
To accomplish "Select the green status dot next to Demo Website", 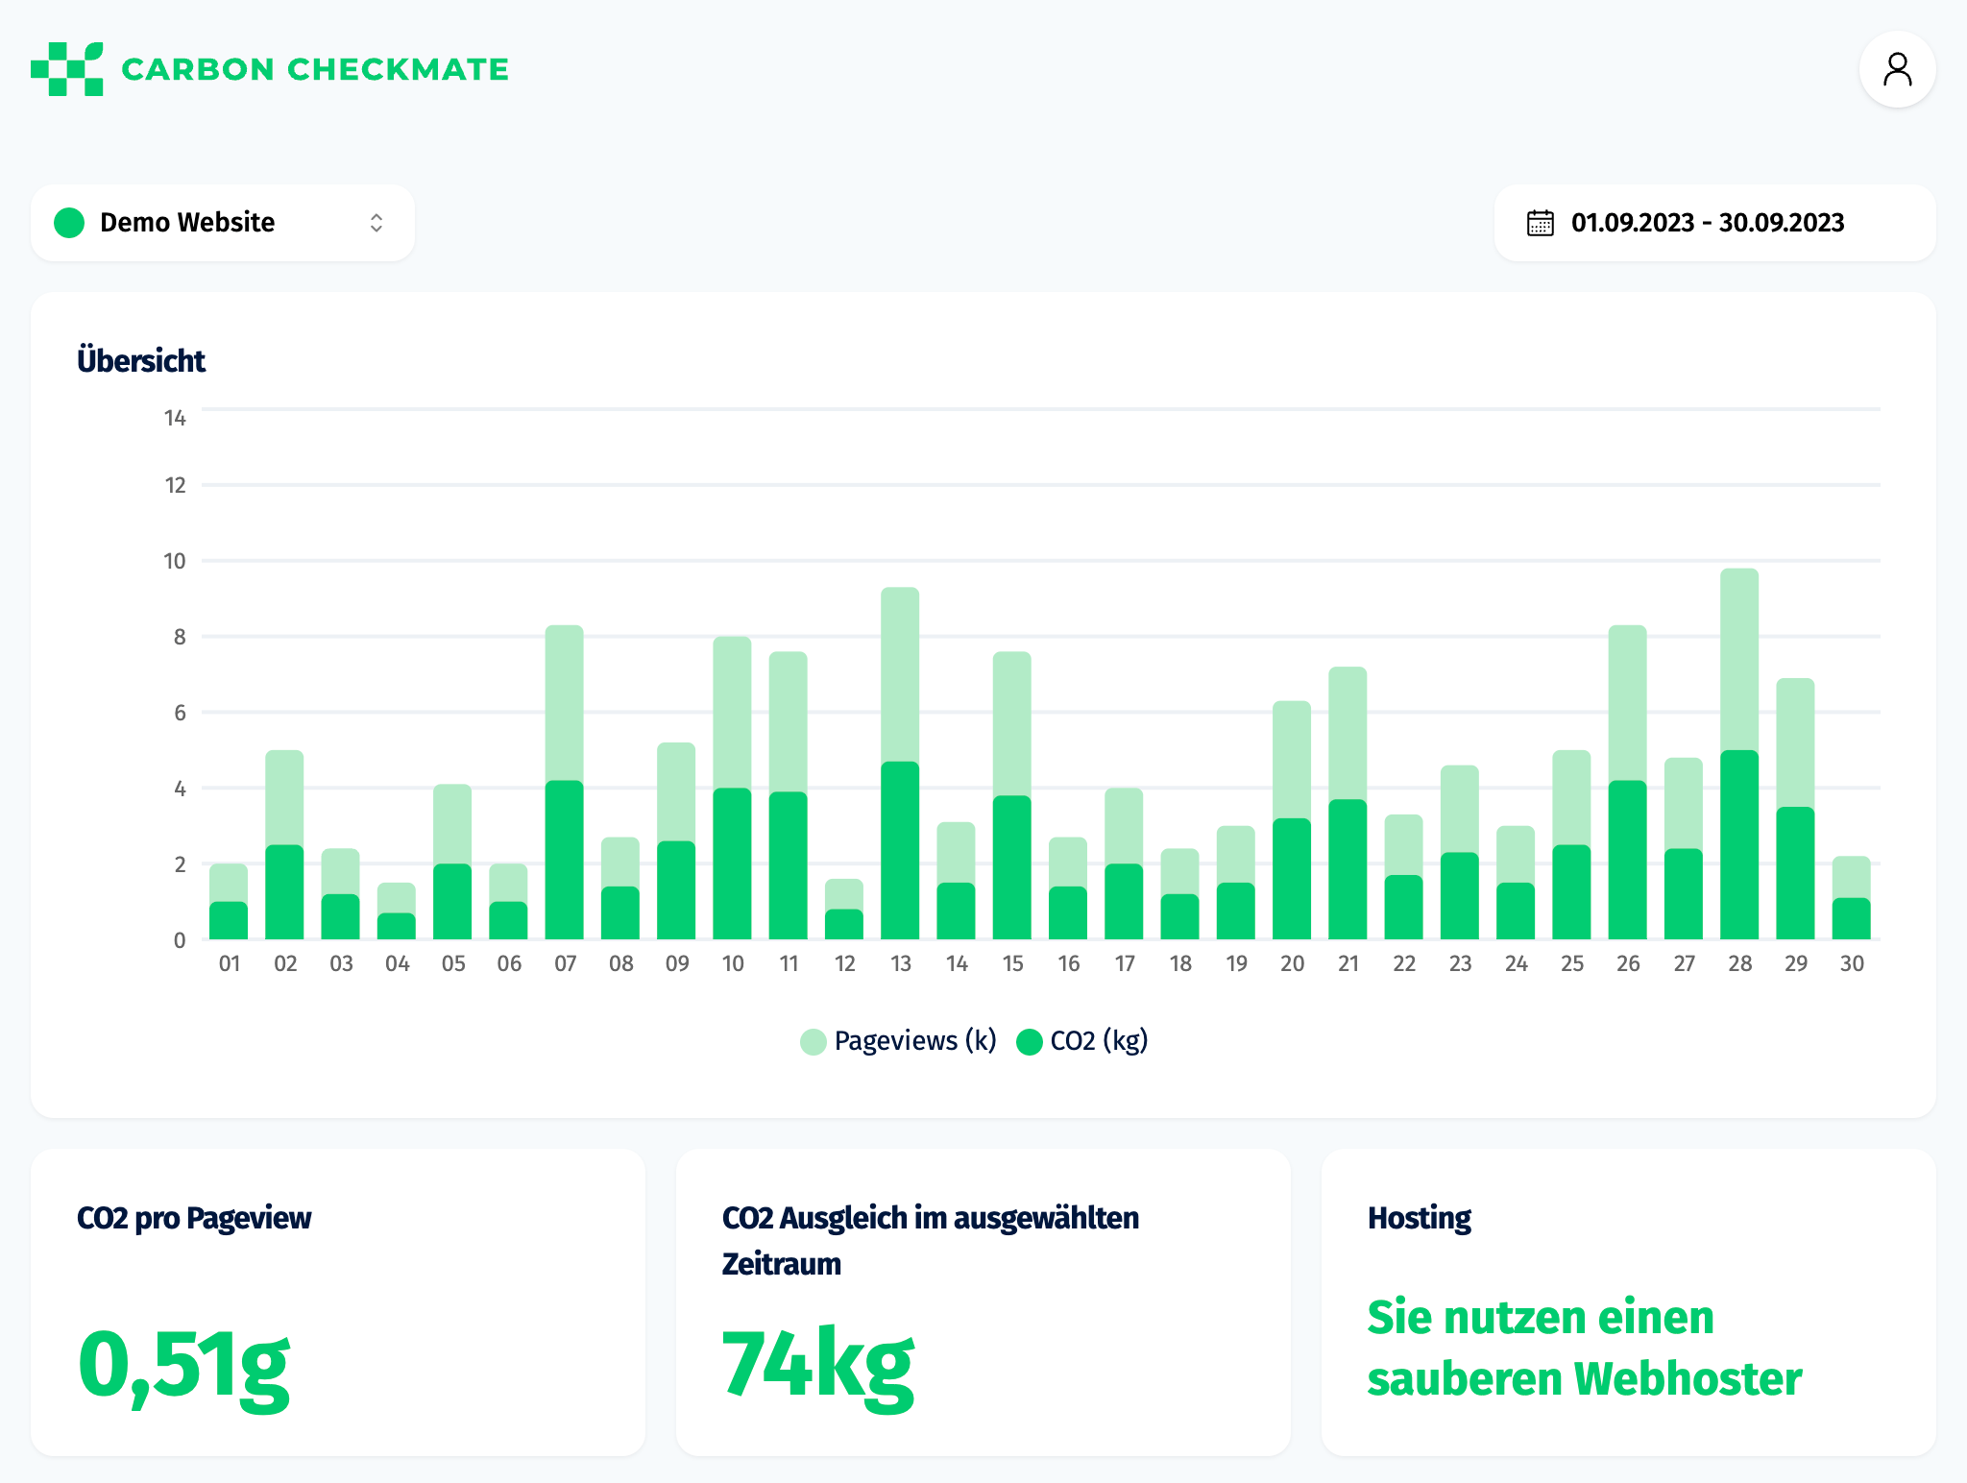I will tap(68, 222).
